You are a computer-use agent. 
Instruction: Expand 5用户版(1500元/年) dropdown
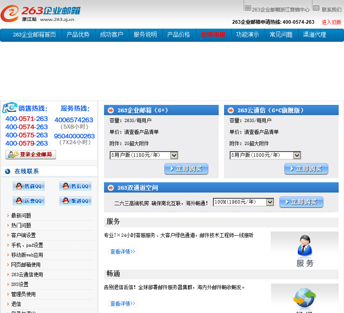[265, 155]
